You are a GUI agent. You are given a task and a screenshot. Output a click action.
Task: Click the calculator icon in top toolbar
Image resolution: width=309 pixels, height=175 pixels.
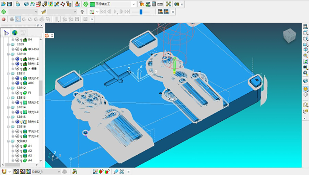click(x=154, y=4)
